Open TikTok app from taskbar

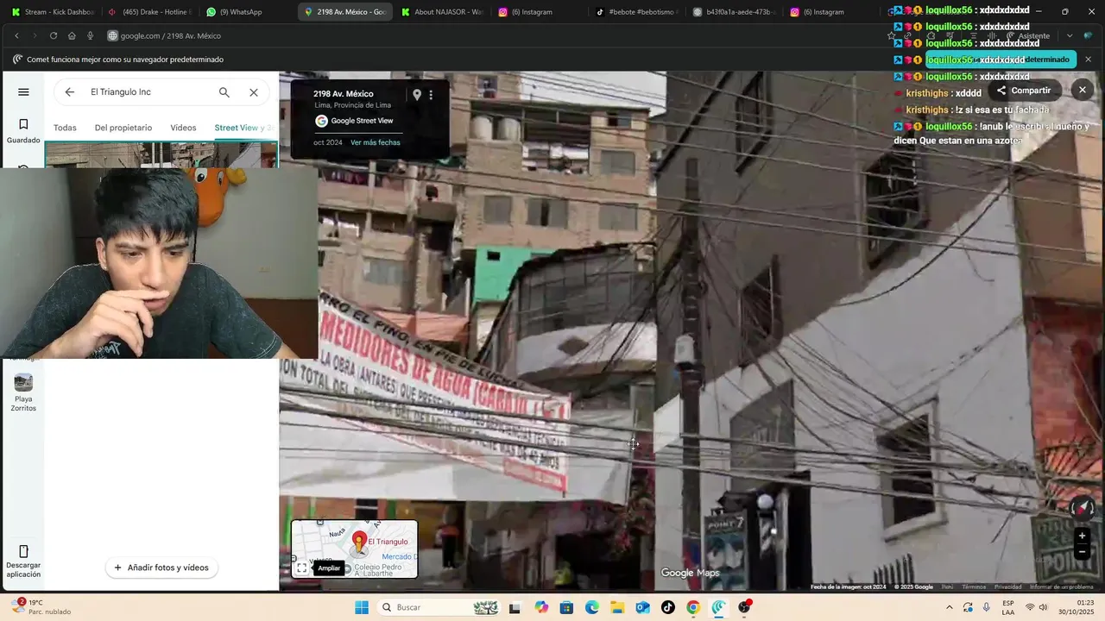[x=668, y=607]
